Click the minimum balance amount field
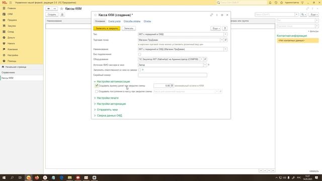The width and height of the screenshot is (322, 181). point(162,85)
